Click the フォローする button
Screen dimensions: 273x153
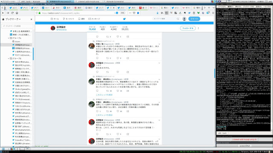coord(188,28)
